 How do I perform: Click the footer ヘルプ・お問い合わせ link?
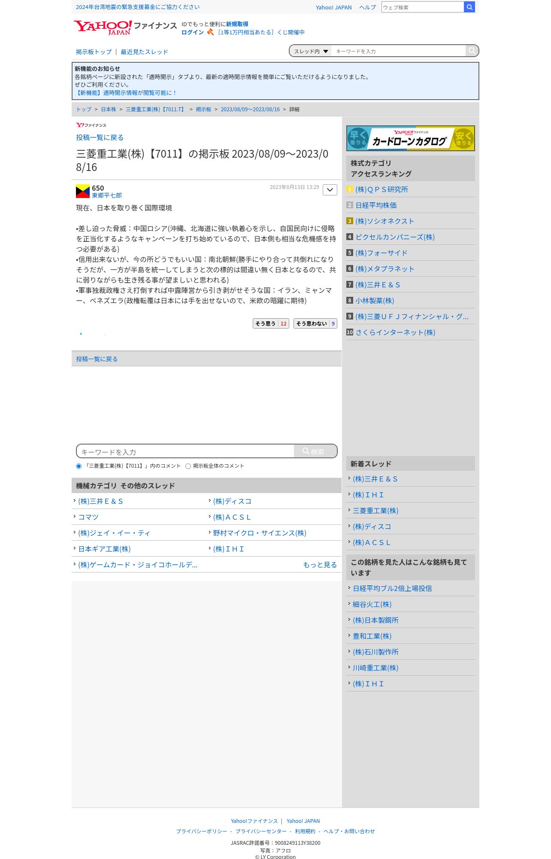tap(349, 832)
